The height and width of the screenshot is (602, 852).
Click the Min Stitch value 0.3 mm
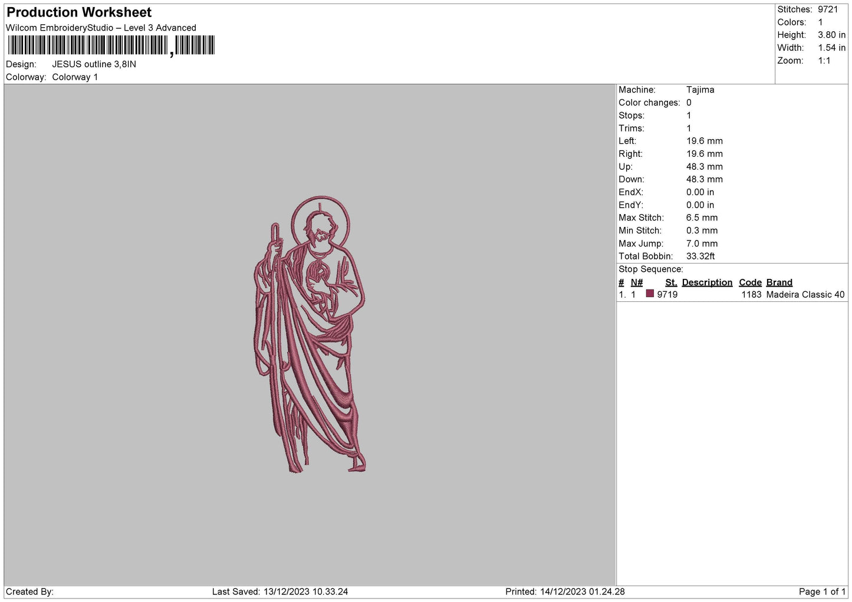(702, 231)
